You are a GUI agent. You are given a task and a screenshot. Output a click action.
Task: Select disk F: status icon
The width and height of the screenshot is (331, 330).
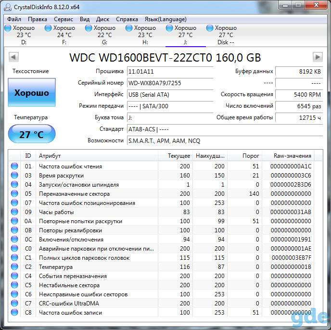point(48,28)
